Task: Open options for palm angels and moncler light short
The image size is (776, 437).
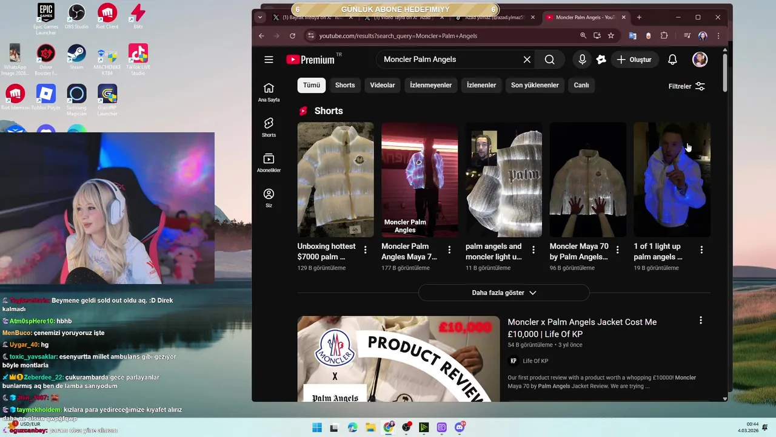Action: [x=533, y=249]
